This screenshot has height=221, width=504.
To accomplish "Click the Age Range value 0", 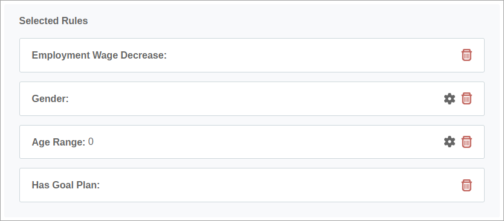I will click(x=91, y=142).
